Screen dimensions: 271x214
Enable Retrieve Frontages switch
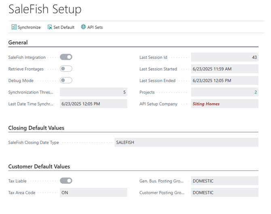pyautogui.click(x=66, y=69)
